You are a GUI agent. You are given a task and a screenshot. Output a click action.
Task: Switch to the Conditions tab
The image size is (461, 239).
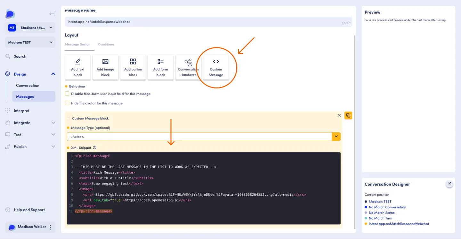point(106,44)
